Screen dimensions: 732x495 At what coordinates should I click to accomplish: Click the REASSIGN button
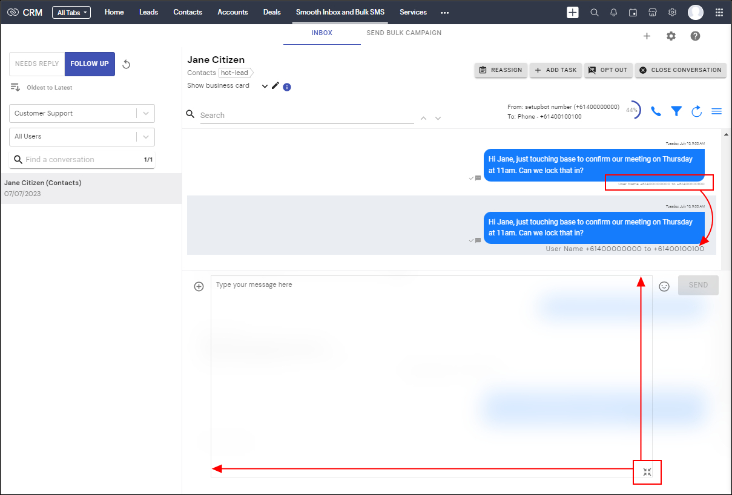point(501,70)
